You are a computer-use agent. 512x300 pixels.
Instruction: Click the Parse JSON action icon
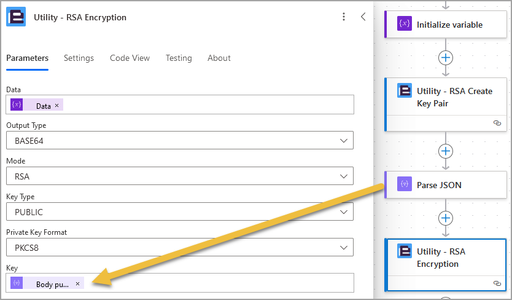click(x=404, y=184)
